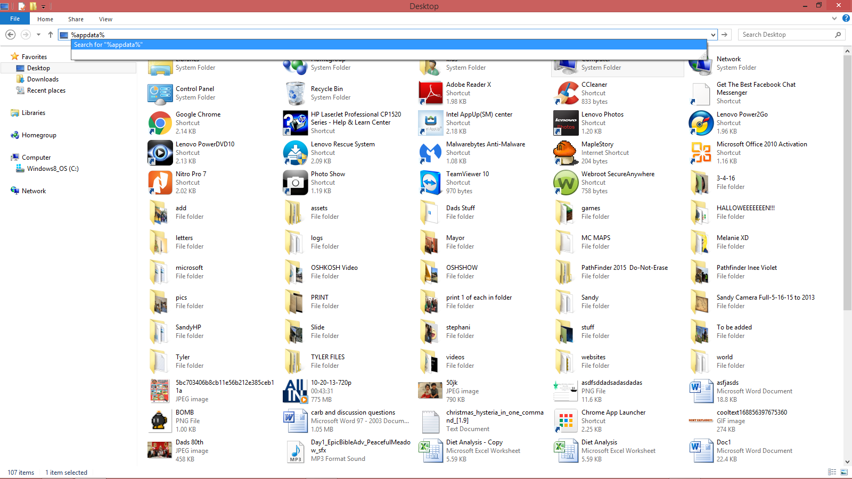
Task: Click scrollbar down arrow
Action: point(847,462)
